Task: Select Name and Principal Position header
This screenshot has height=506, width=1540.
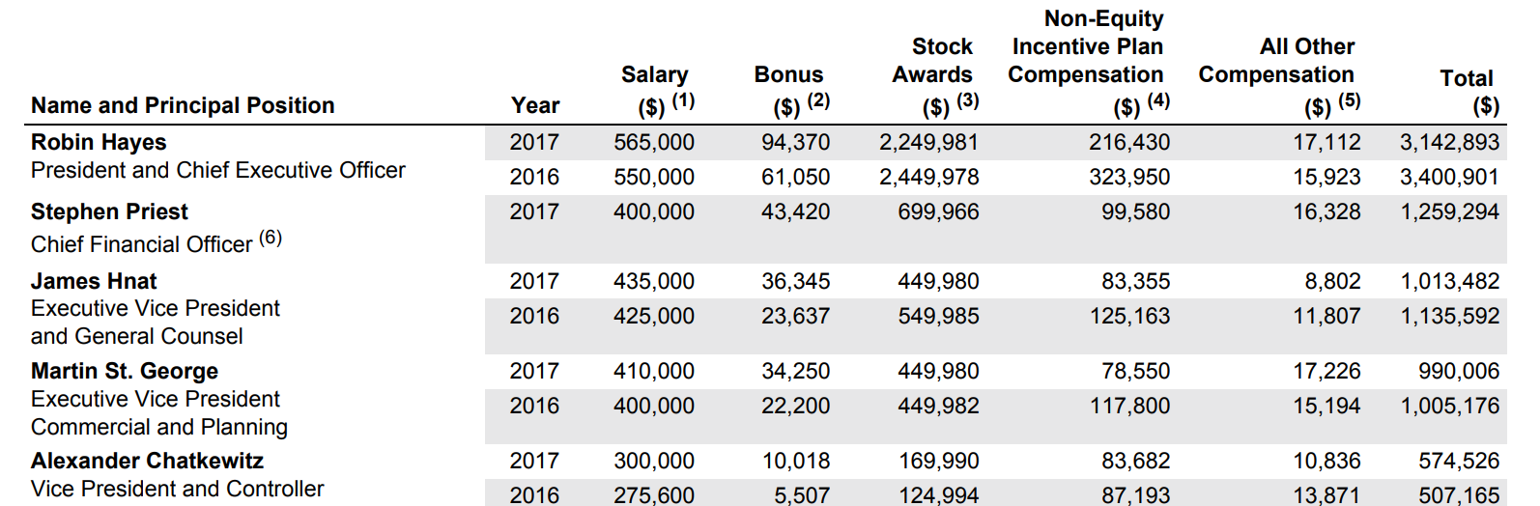Action: tap(183, 105)
